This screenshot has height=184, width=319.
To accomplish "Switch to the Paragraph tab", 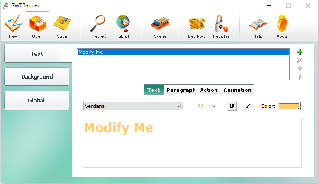I will [181, 90].
